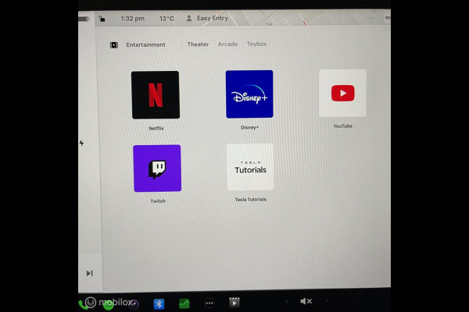This screenshot has width=469, height=312.
Task: Open the Bluetooth app in dock
Action: point(159,304)
